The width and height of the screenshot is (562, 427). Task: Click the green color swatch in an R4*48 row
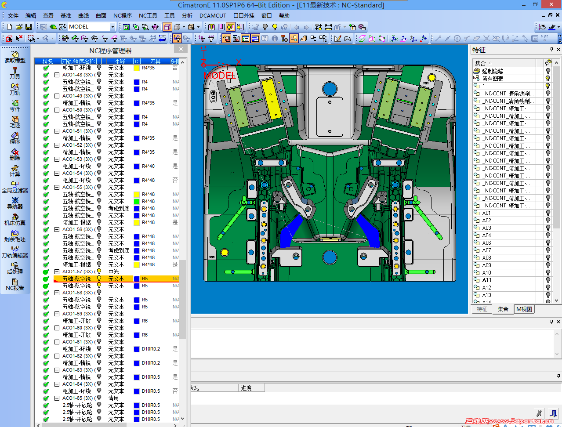pyautogui.click(x=137, y=201)
